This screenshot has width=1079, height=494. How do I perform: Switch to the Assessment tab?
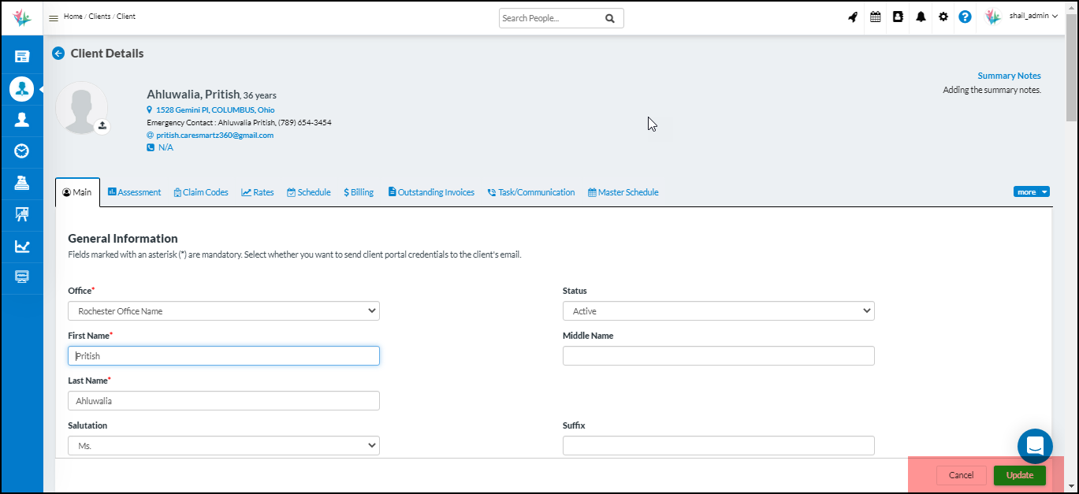(x=134, y=192)
